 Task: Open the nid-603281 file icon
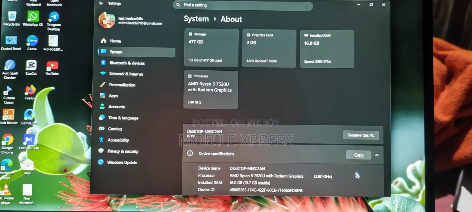click(x=53, y=43)
